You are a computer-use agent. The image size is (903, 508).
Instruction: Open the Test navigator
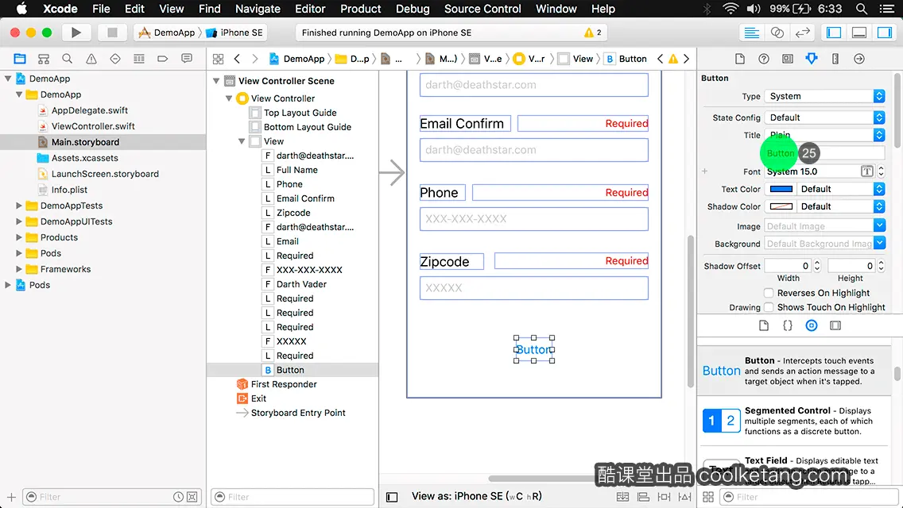click(x=115, y=59)
